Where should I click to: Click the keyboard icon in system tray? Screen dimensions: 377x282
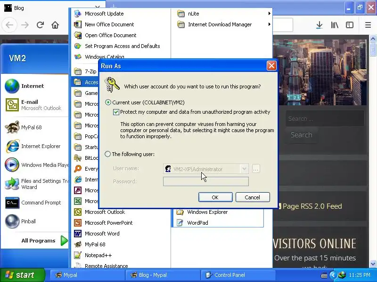[324, 275]
